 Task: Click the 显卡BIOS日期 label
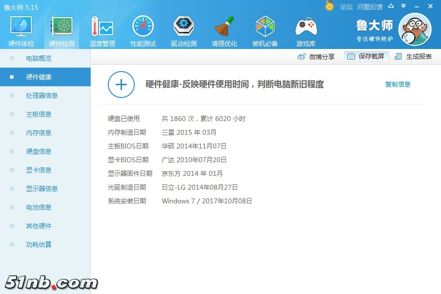click(128, 160)
